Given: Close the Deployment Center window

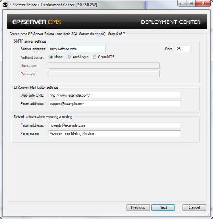Looking at the screenshot, I should coord(203,3).
